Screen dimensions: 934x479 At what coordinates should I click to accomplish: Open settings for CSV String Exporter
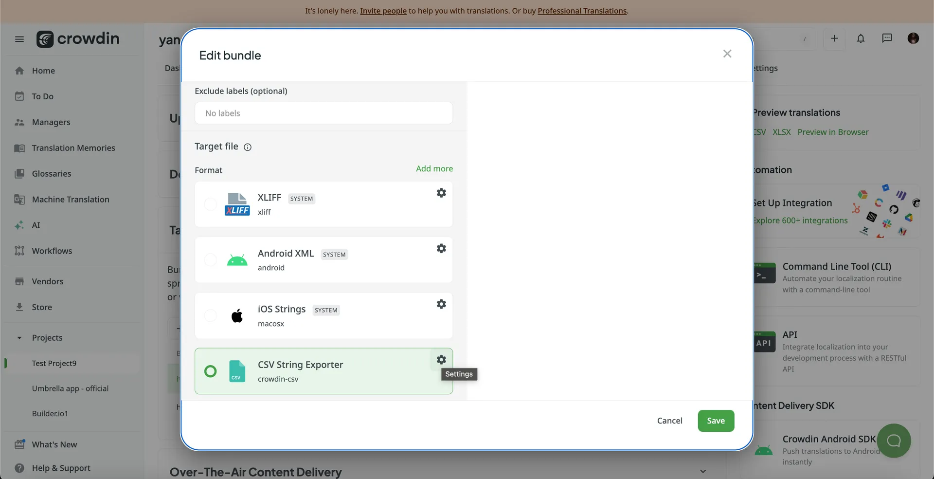[x=441, y=360]
